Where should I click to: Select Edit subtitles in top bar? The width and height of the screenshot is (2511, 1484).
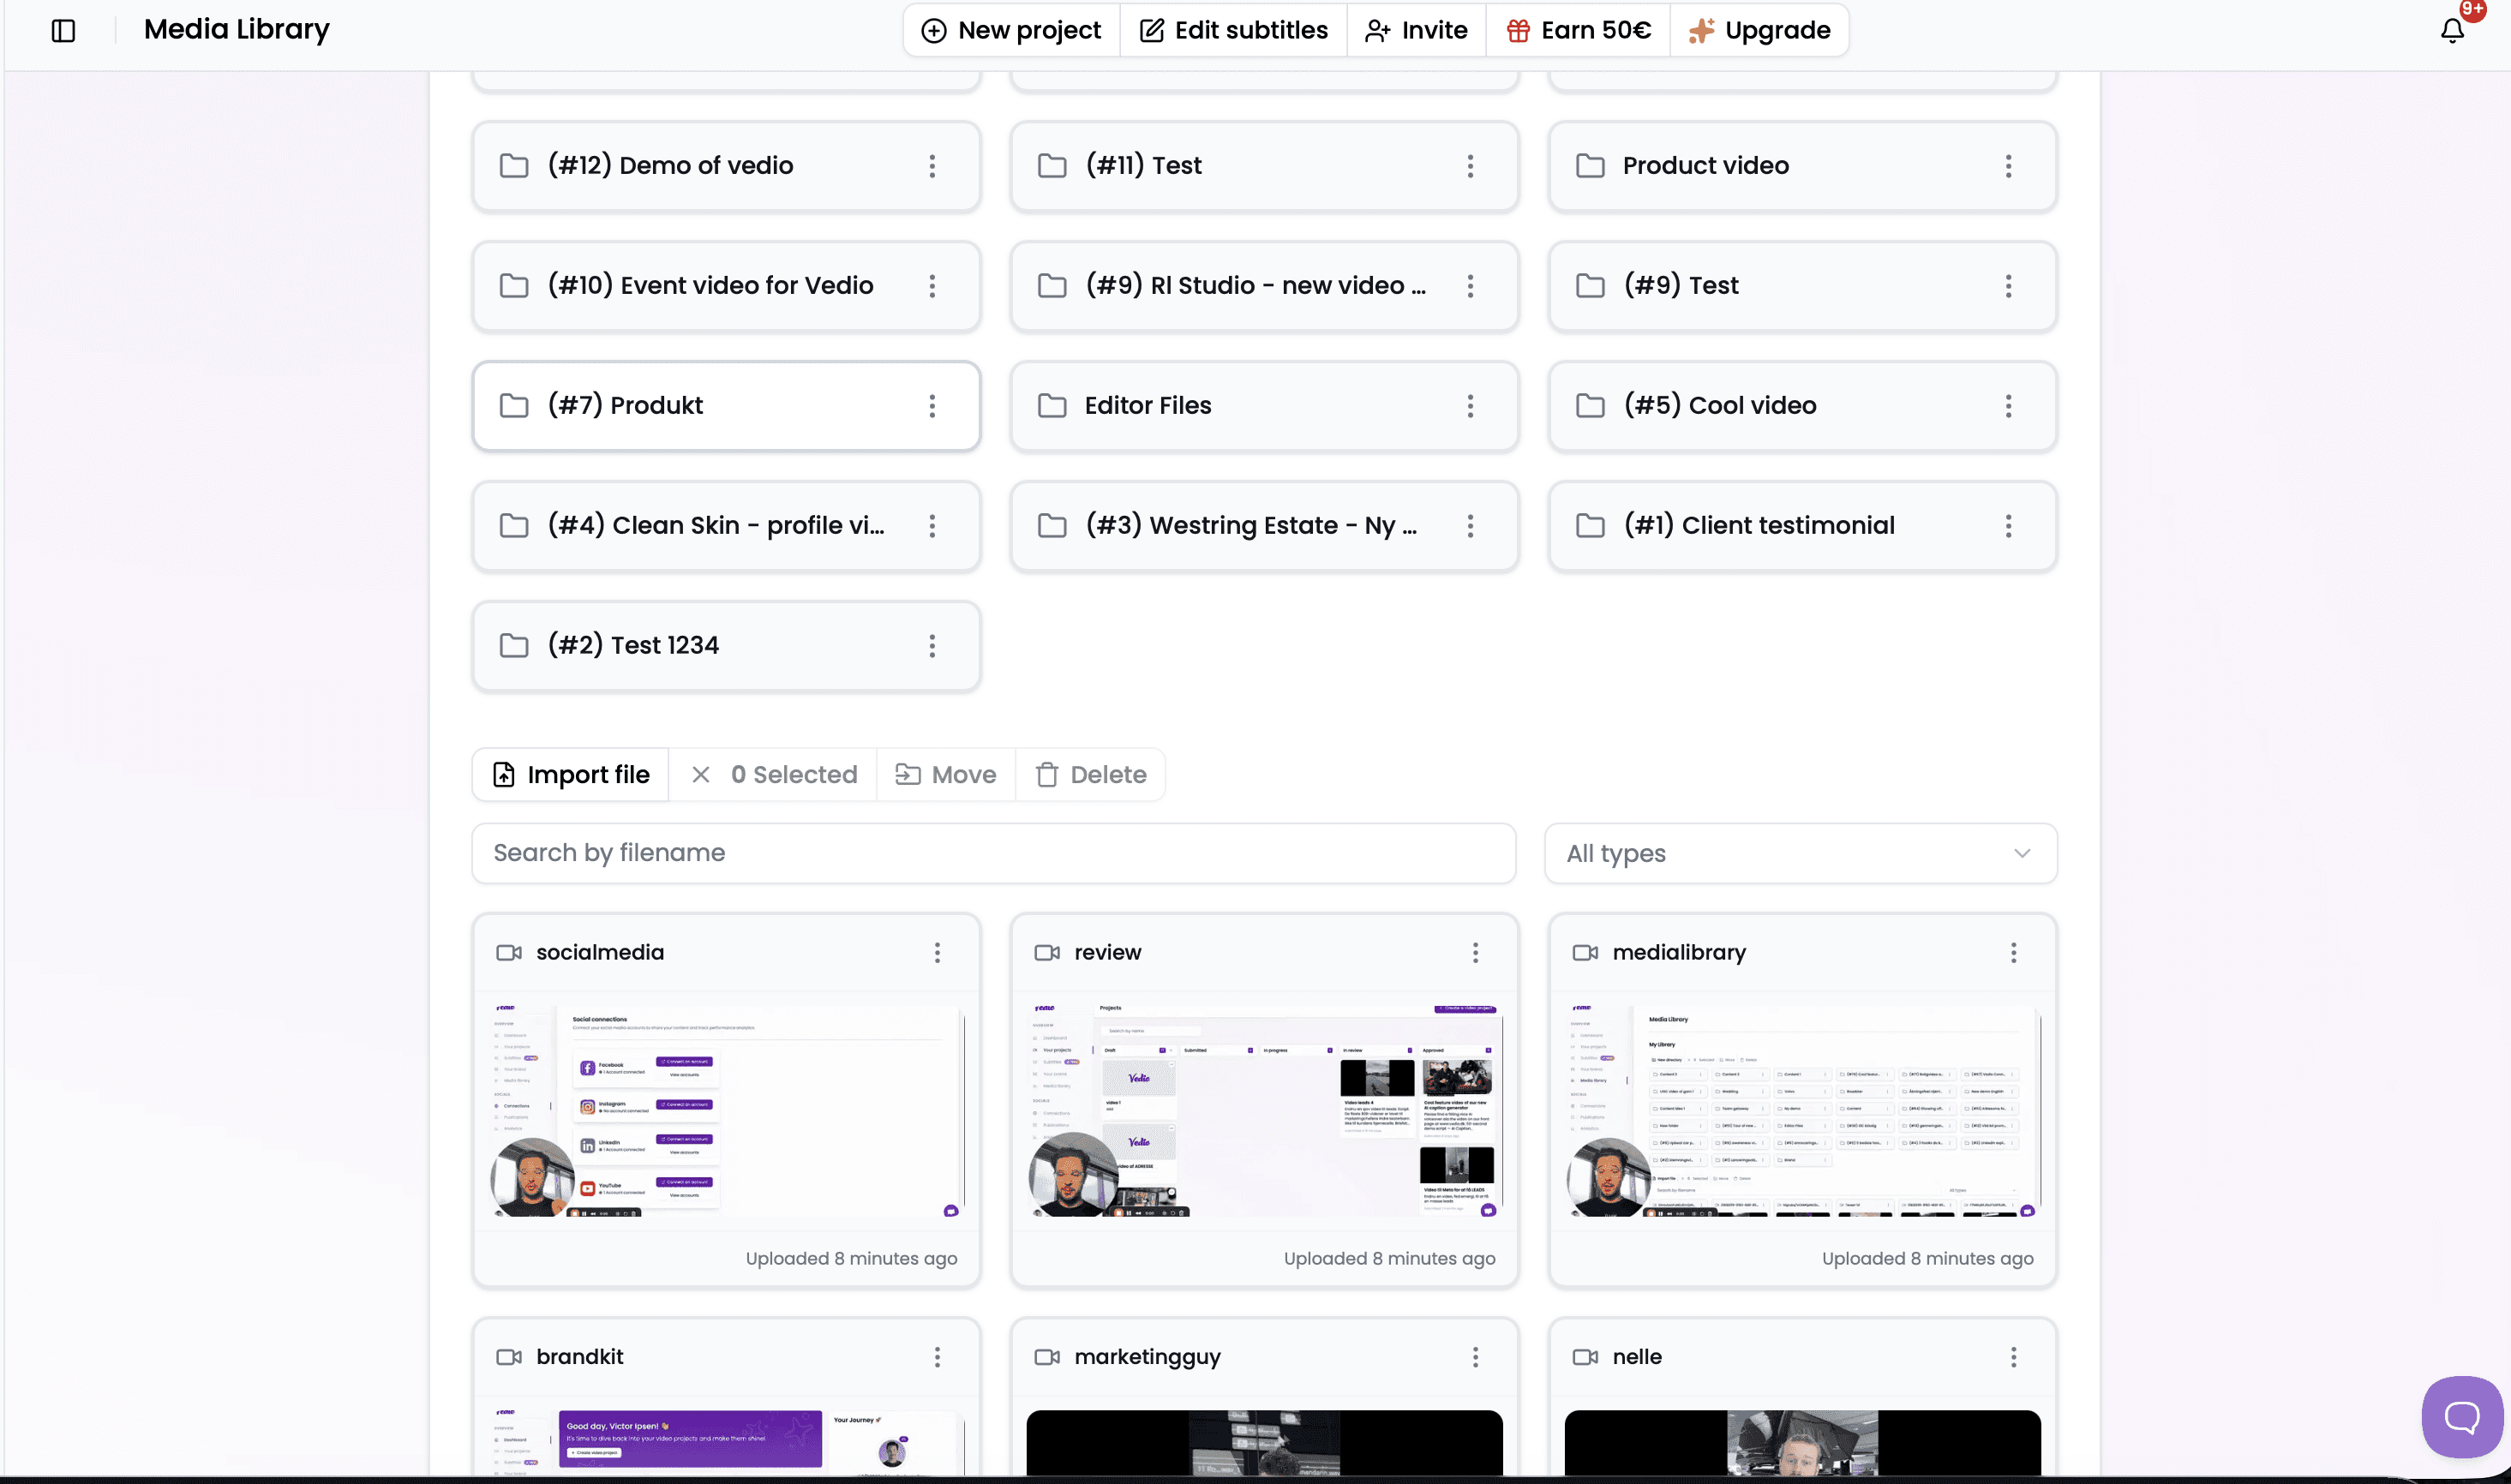tap(1233, 31)
